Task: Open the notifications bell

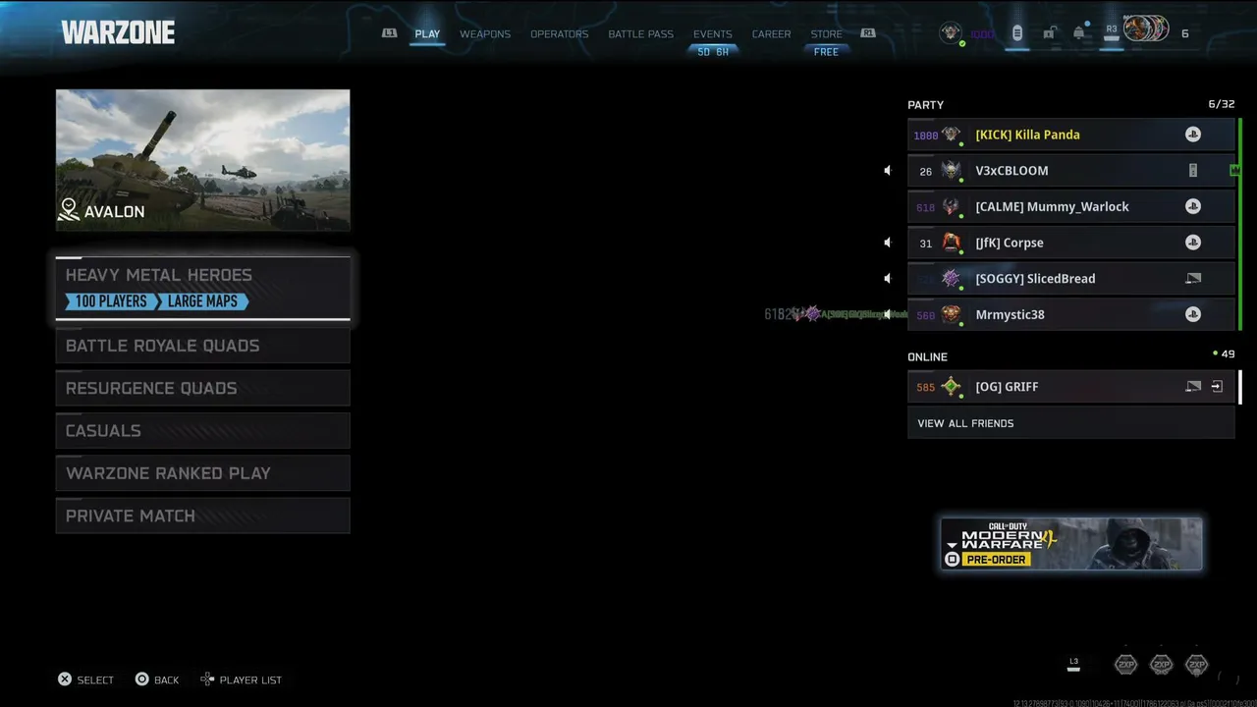Action: (x=1079, y=33)
